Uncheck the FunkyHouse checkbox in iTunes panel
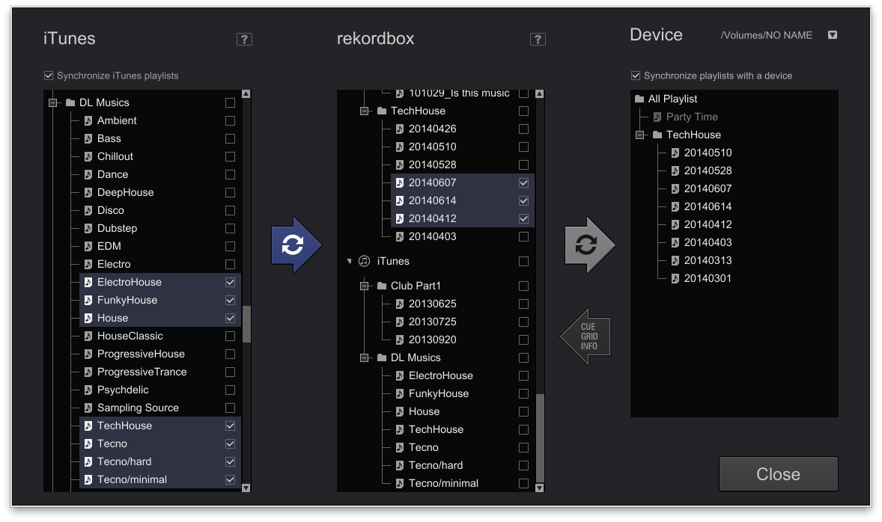Screen dimensions: 882x522 230,301
